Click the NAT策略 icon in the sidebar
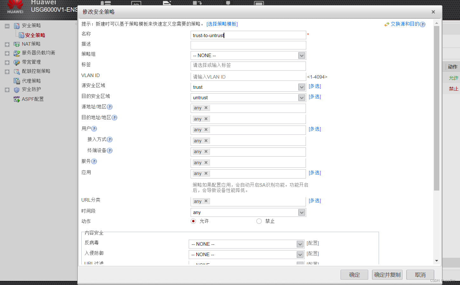Viewport: 460px width, 285px height. click(17, 44)
